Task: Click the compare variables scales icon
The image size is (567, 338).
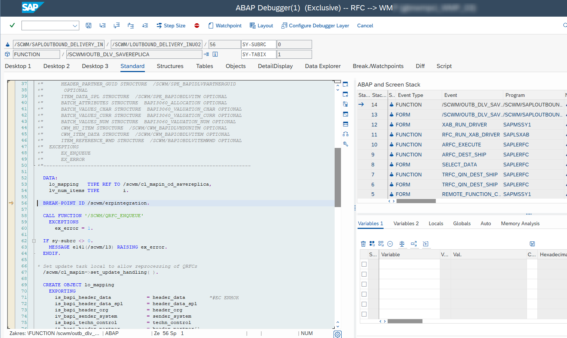Action: (x=402, y=244)
